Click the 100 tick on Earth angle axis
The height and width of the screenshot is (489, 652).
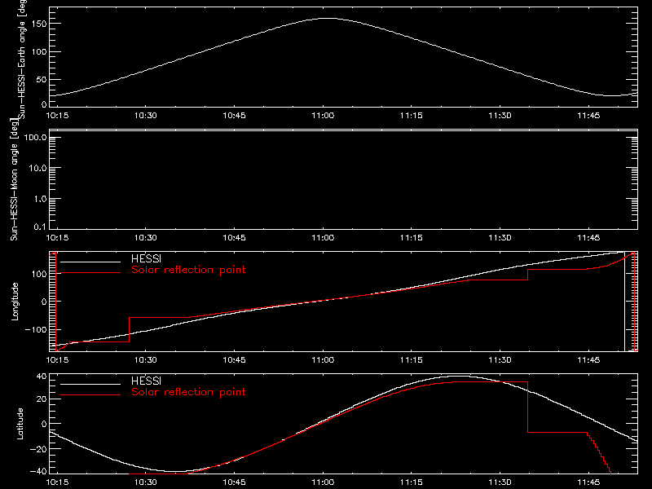38,52
